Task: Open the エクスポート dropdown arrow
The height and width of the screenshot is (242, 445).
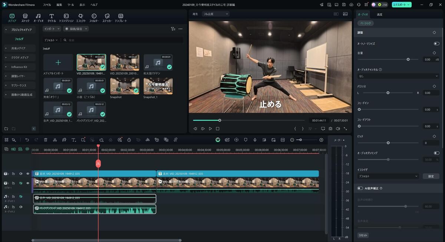Action: tap(409, 5)
